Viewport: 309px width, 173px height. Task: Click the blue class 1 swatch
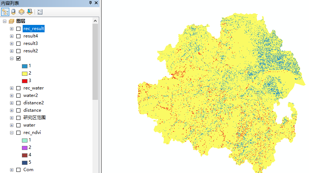25,66
